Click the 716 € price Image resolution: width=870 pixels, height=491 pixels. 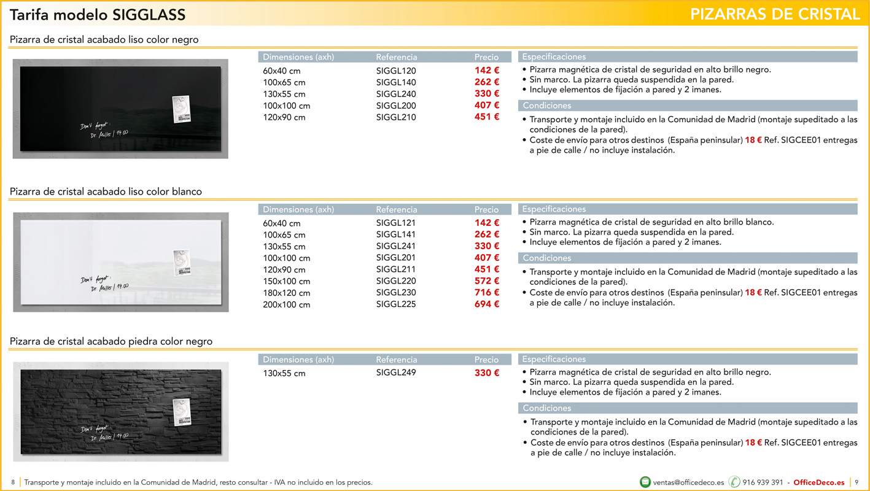point(486,293)
